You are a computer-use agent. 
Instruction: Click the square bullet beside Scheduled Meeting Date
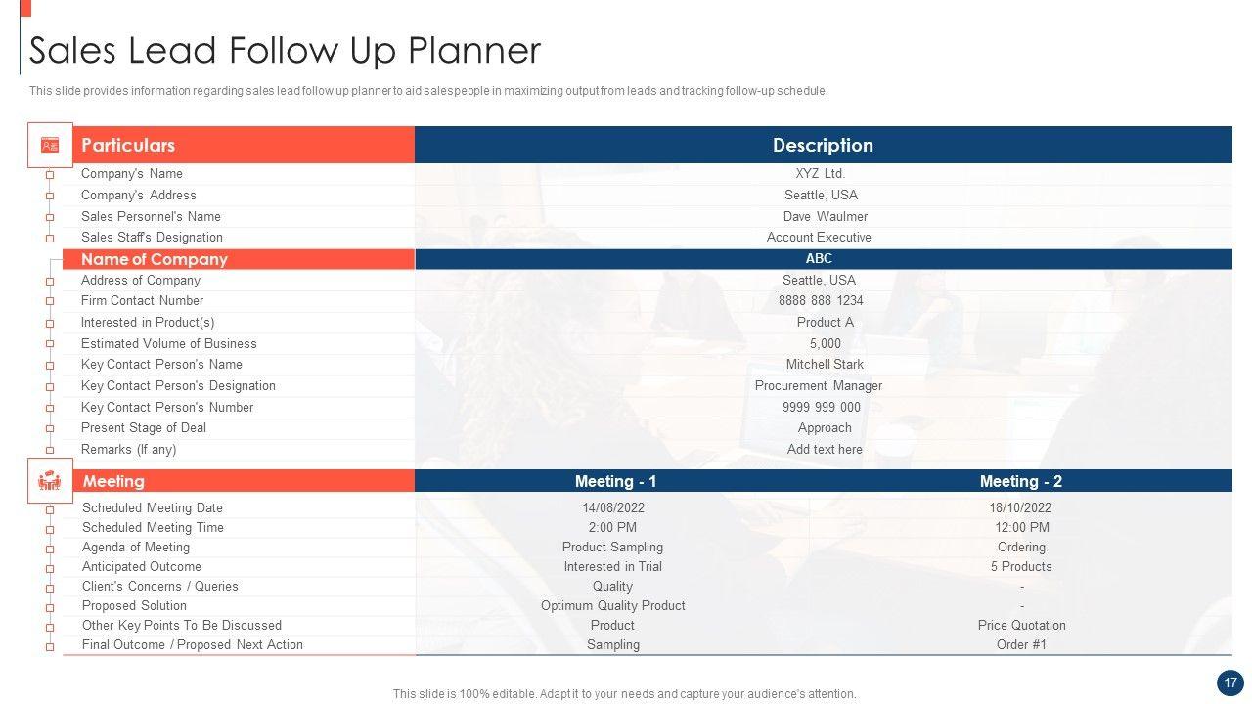50,509
